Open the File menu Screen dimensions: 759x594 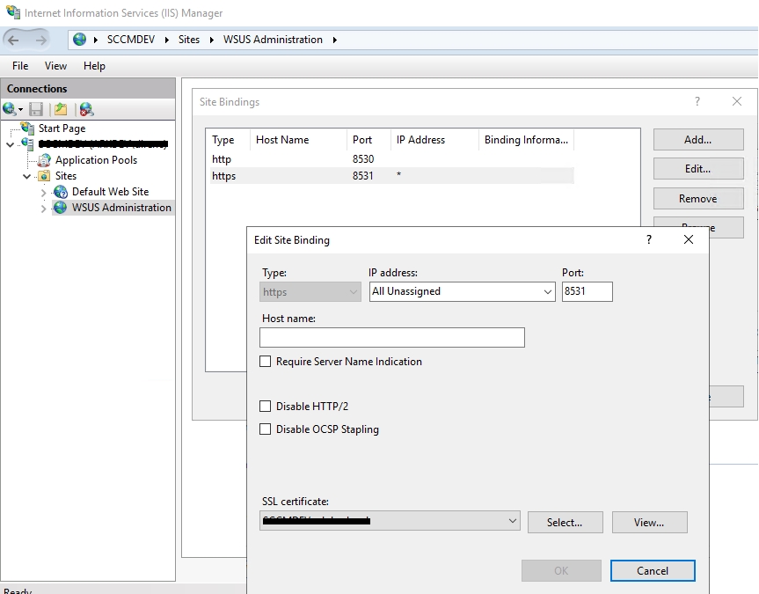pyautogui.click(x=20, y=66)
